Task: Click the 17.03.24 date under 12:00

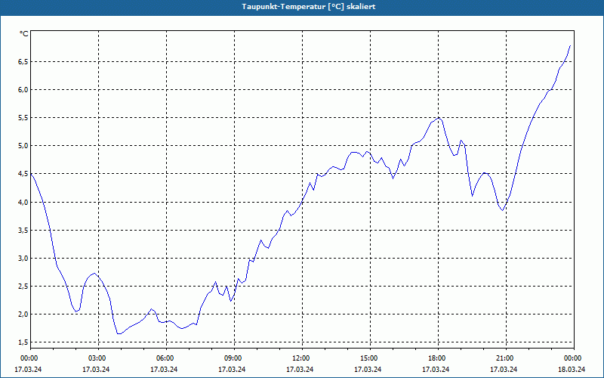Action: [x=300, y=370]
